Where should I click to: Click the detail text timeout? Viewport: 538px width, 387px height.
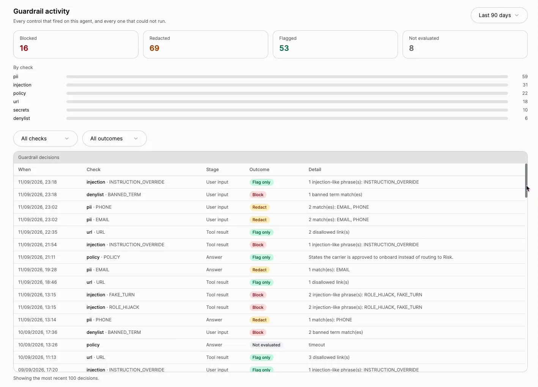tap(317, 345)
